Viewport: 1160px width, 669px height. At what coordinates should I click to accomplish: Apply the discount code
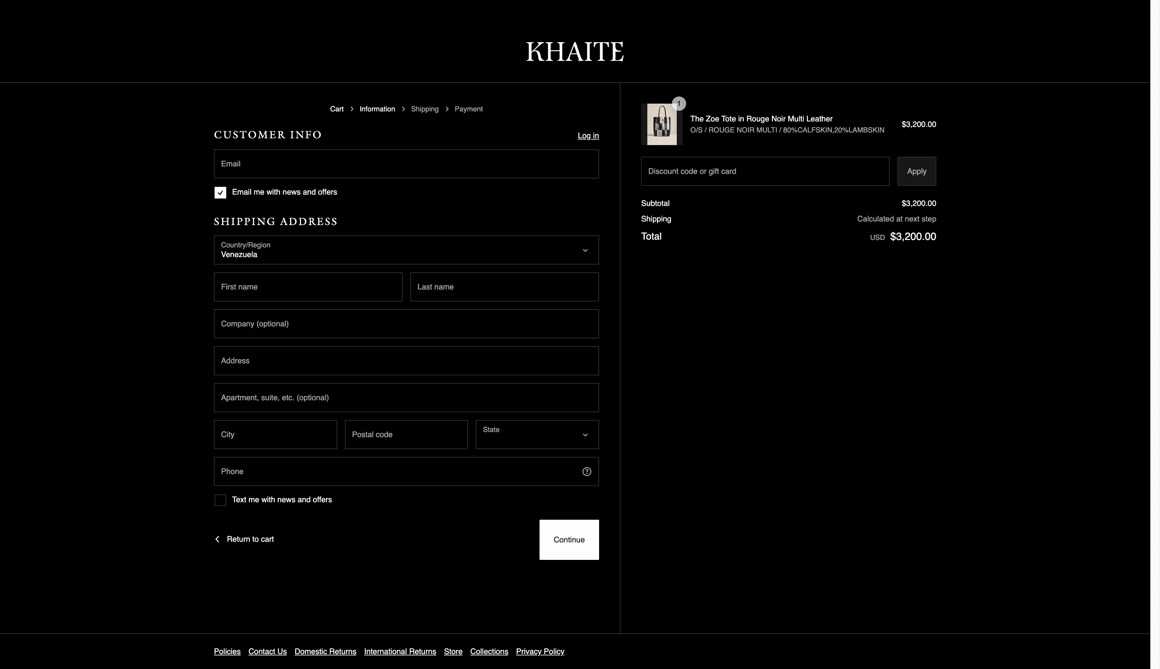917,171
